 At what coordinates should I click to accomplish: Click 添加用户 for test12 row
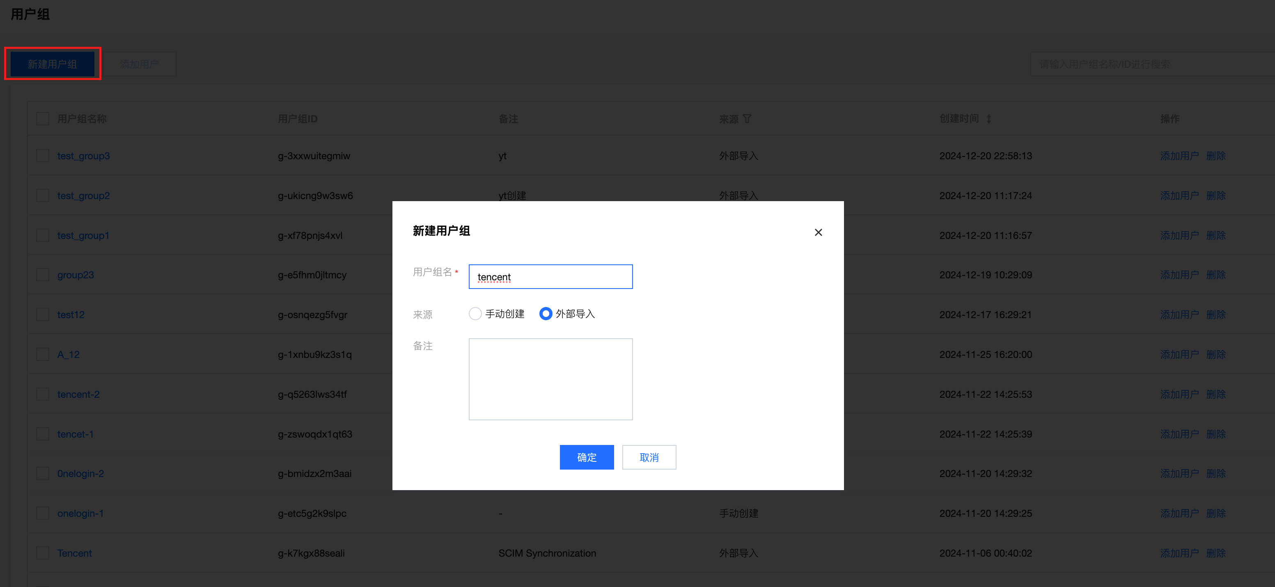tap(1179, 315)
